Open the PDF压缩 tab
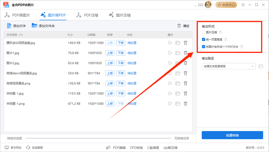This screenshot has width=269, height=152. pyautogui.click(x=87, y=15)
